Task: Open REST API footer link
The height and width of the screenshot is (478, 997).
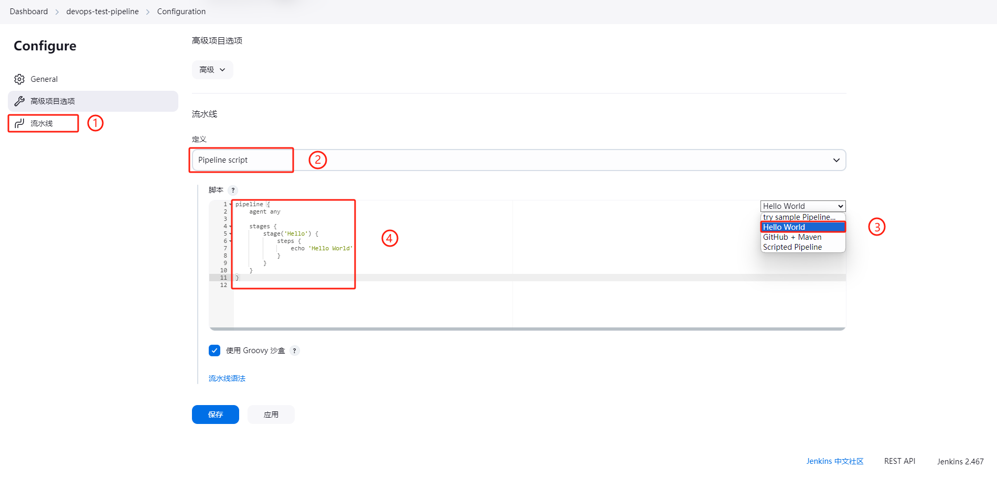Action: coord(899,461)
